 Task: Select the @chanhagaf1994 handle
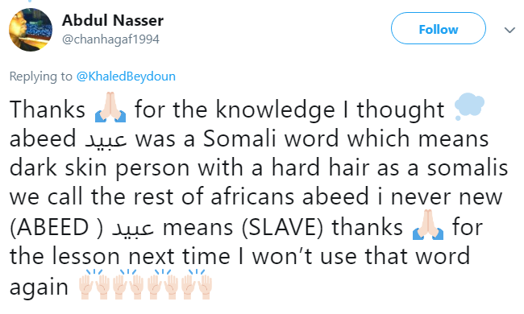(110, 39)
